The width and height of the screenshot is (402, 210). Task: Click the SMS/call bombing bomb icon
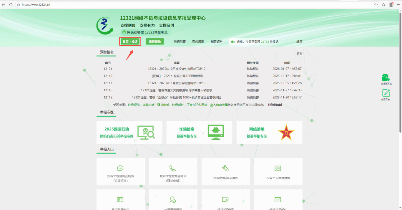coord(225,168)
